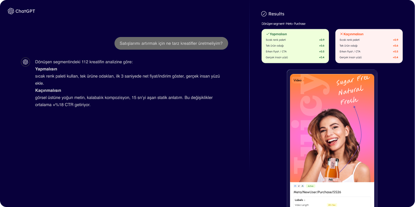Select the Google Ads platform icon under the creative
Screen dimensions: 415x207
coord(303,186)
